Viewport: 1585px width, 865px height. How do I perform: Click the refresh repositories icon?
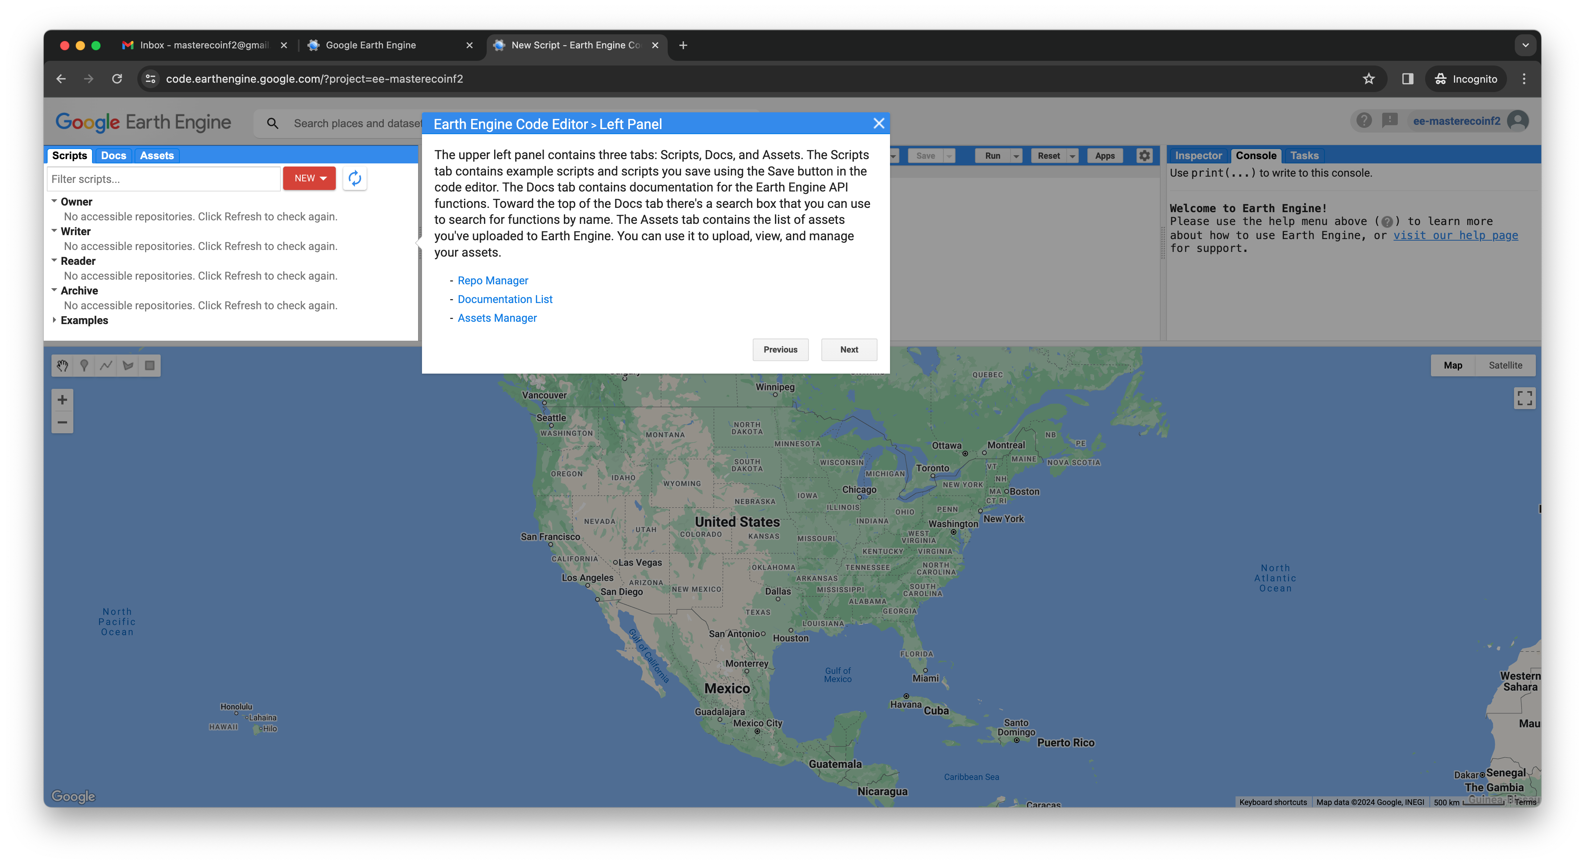355,178
